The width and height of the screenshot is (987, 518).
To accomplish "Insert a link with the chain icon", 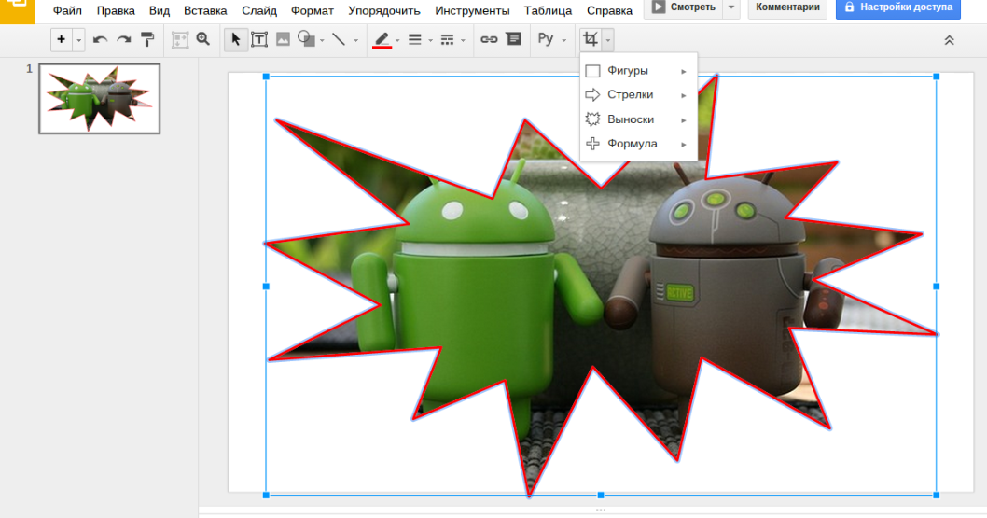I will pos(489,39).
